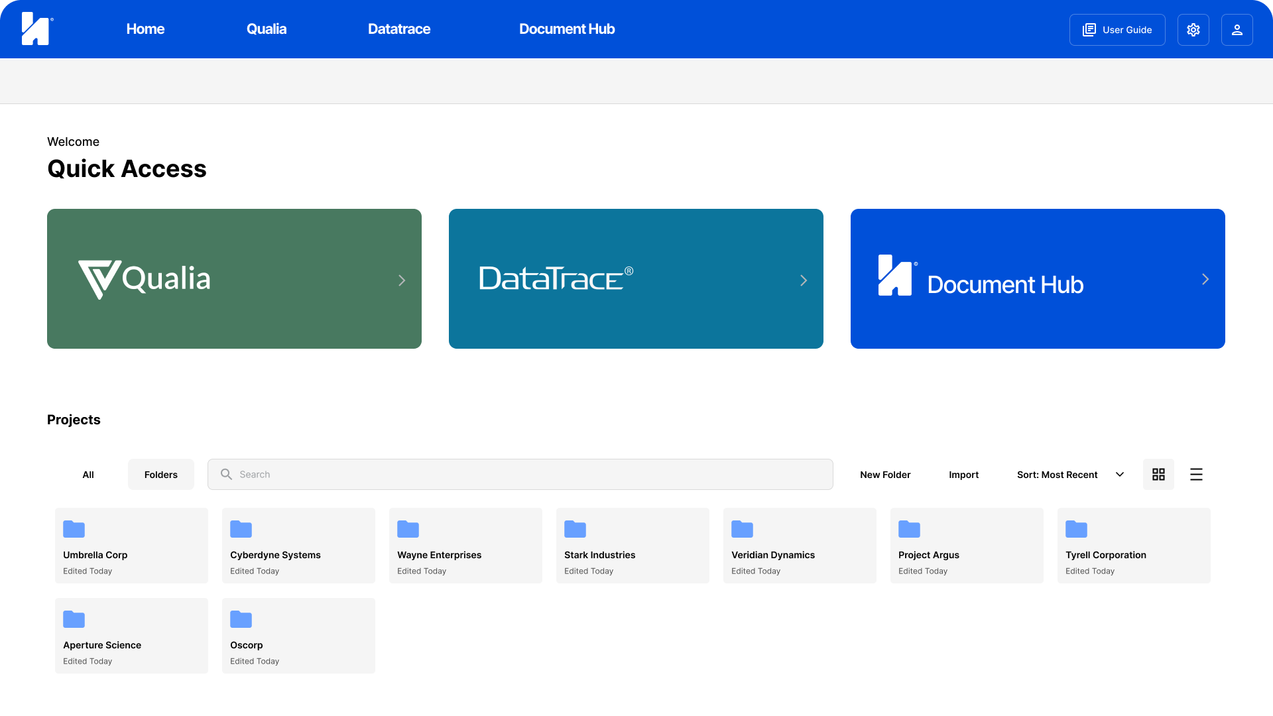This screenshot has width=1273, height=716.
Task: Open the Oscorp folder name
Action: point(246,645)
